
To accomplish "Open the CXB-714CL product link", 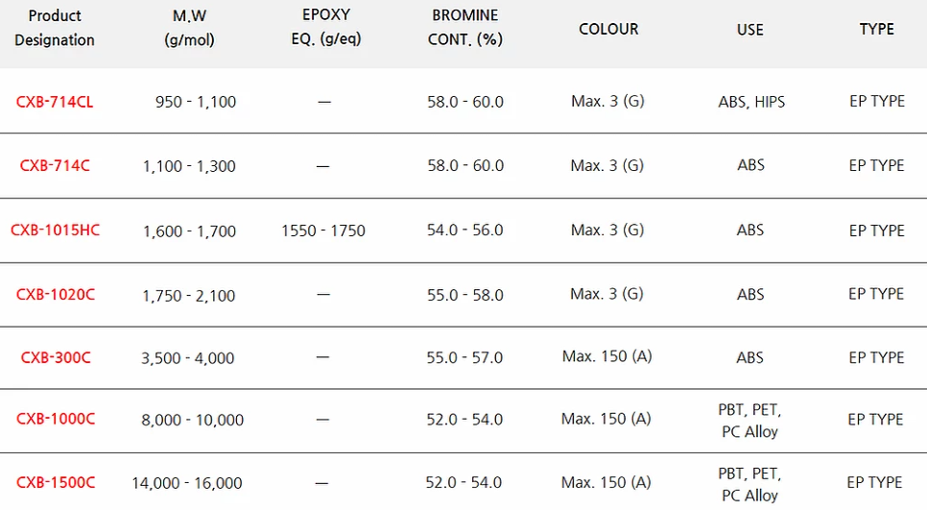I will pyautogui.click(x=55, y=102).
